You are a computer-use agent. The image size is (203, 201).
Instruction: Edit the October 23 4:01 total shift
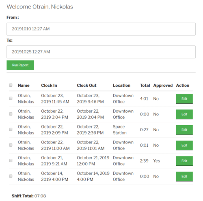[x=184, y=99]
